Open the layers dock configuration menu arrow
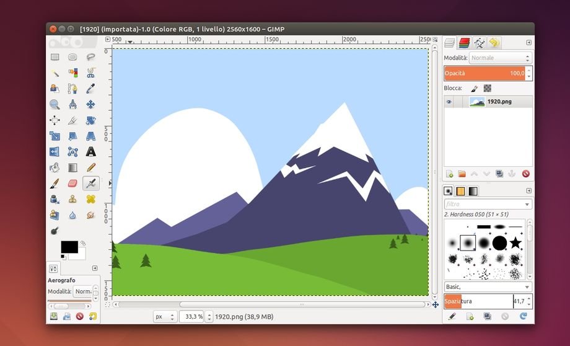Image resolution: width=570 pixels, height=346 pixels. click(528, 43)
